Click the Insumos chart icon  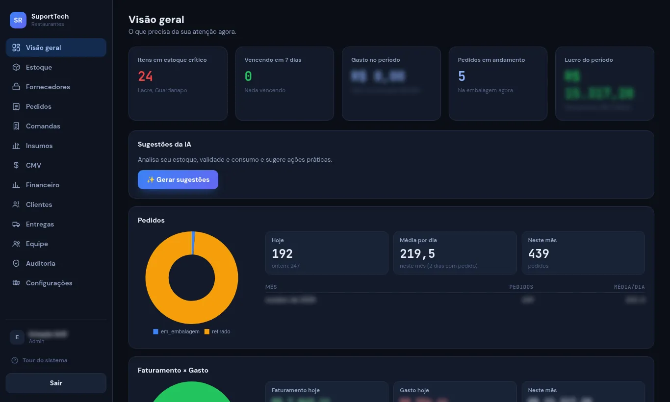[x=16, y=146]
